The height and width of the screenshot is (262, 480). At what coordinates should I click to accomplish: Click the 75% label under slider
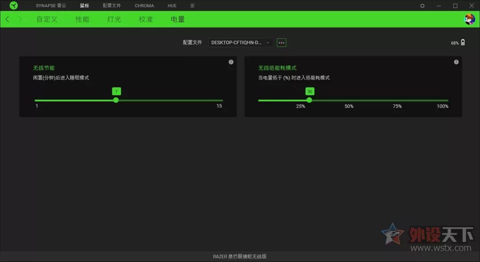397,106
